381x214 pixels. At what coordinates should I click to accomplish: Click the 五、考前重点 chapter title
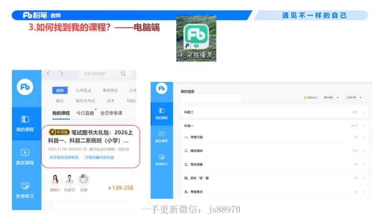coord(193,192)
